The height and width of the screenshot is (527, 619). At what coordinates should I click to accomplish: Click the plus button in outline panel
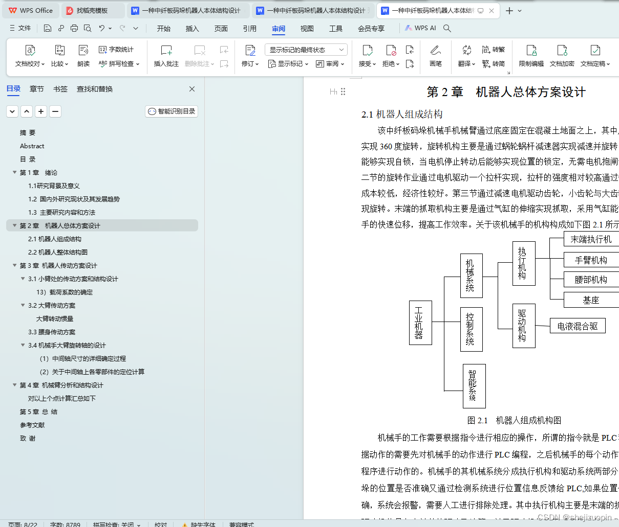[41, 111]
